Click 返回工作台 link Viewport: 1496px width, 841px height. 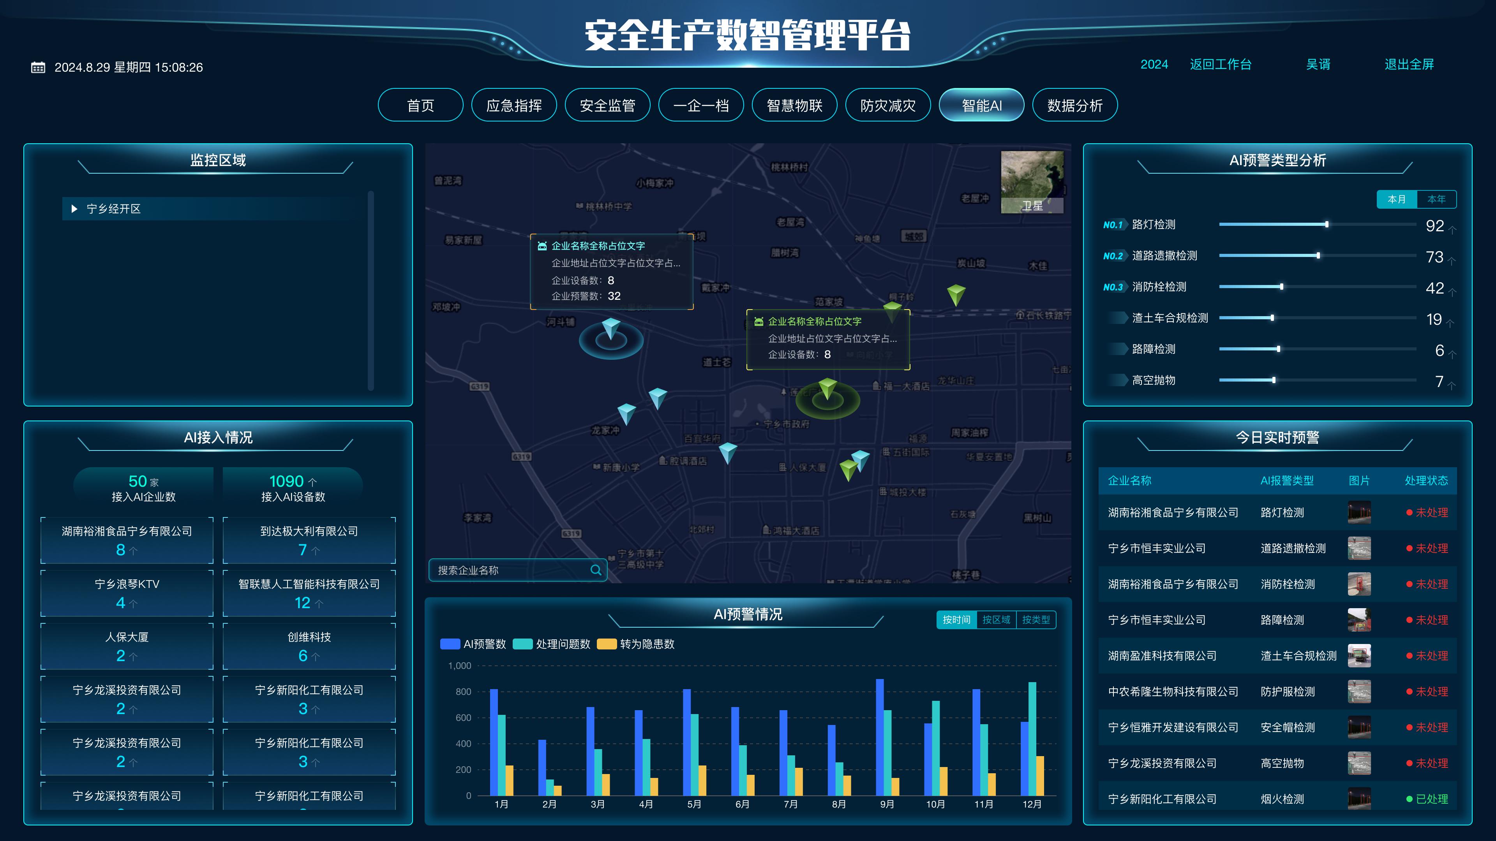[x=1220, y=64]
